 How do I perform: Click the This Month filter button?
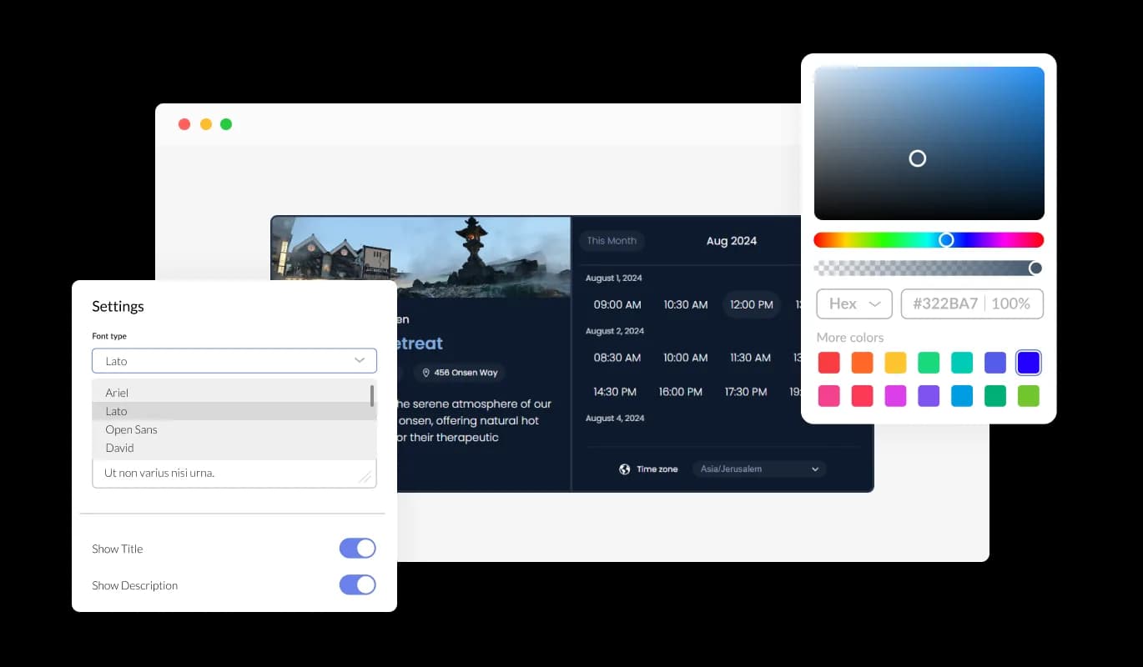612,240
